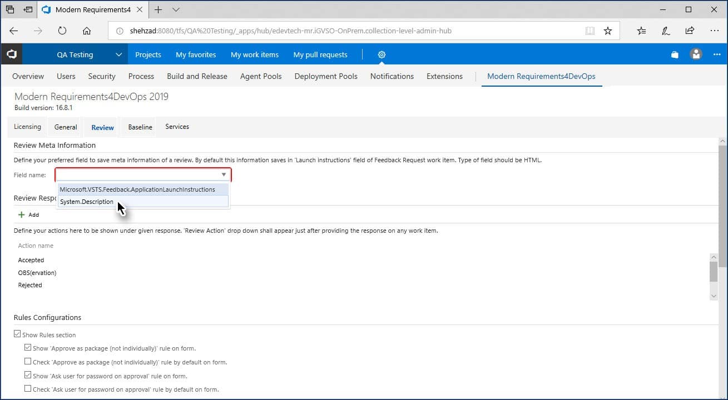Go to the browser home page

tap(87, 31)
